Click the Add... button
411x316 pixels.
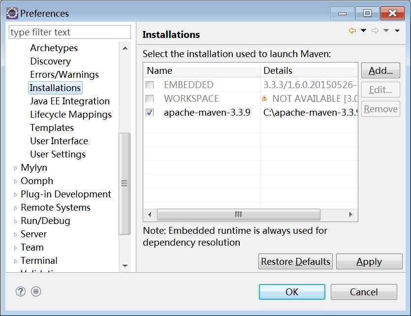pos(380,70)
